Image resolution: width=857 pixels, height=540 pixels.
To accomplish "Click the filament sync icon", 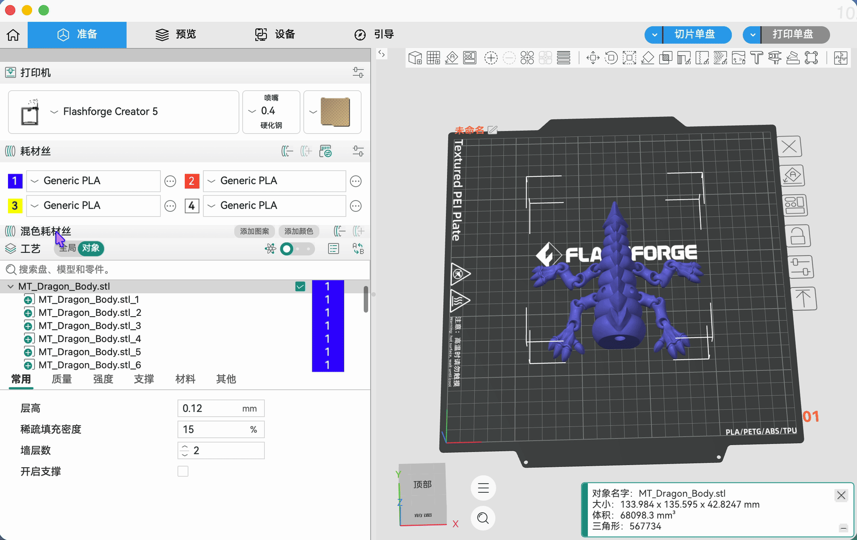I will coord(325,151).
